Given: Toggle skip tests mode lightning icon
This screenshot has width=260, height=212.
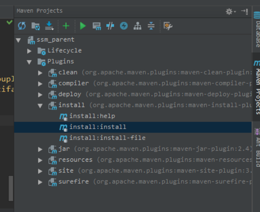Looking at the screenshot, I should 124,26.
